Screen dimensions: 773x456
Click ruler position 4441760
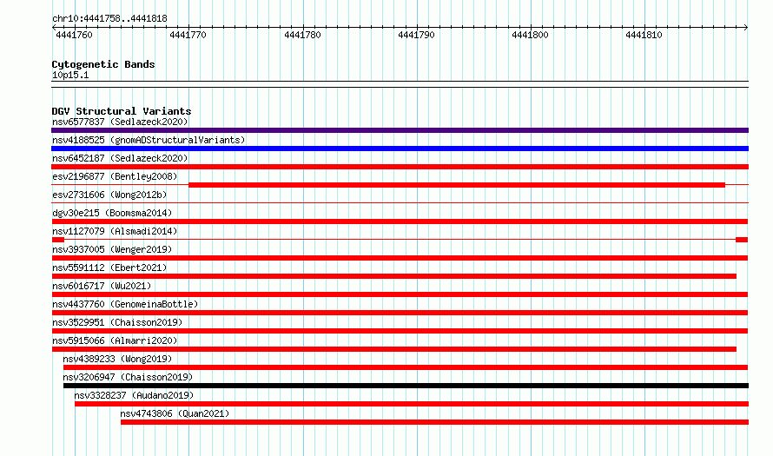click(74, 35)
